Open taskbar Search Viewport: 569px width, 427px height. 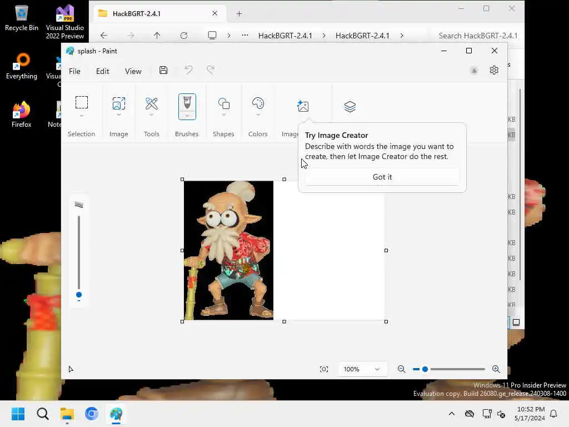coord(42,414)
